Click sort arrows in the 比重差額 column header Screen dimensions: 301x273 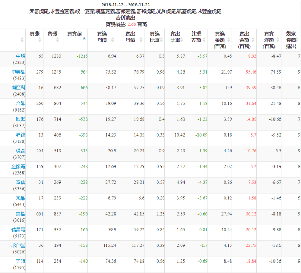pyautogui.click(x=203, y=39)
